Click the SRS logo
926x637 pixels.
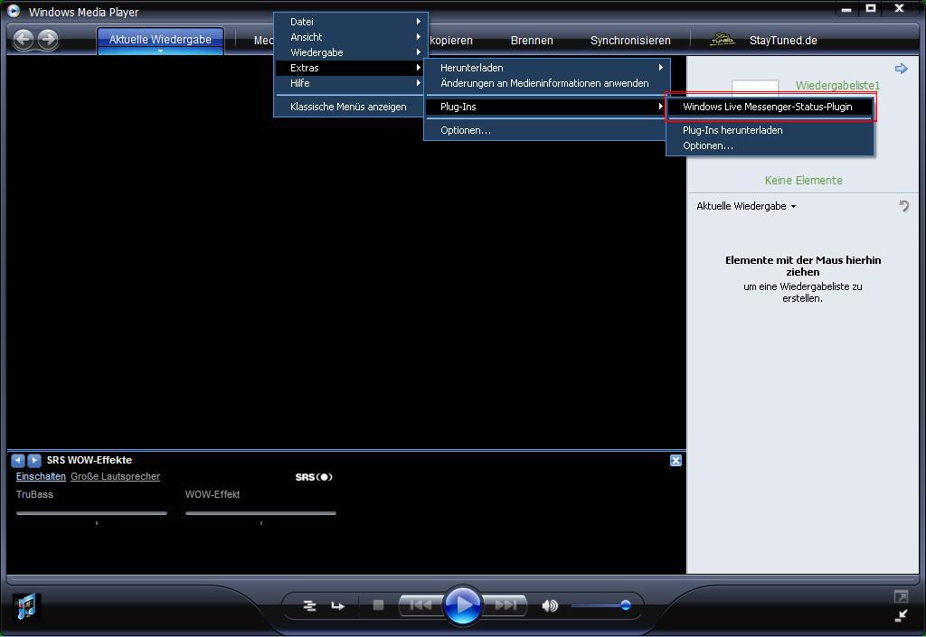coord(314,476)
